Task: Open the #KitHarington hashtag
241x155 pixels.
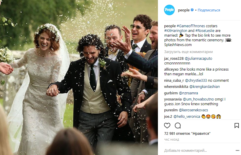Action: point(176,30)
